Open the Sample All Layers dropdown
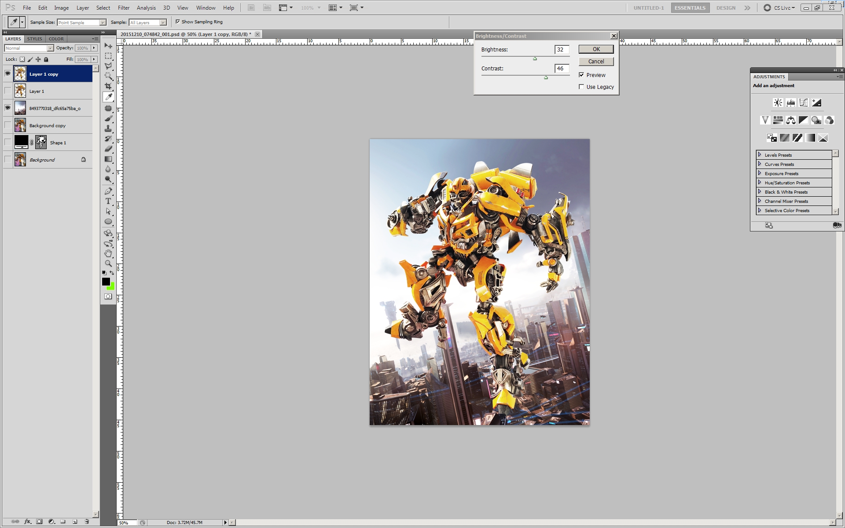 pos(148,22)
